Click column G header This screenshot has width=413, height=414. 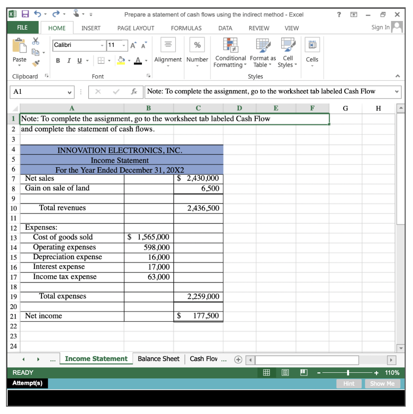point(345,108)
